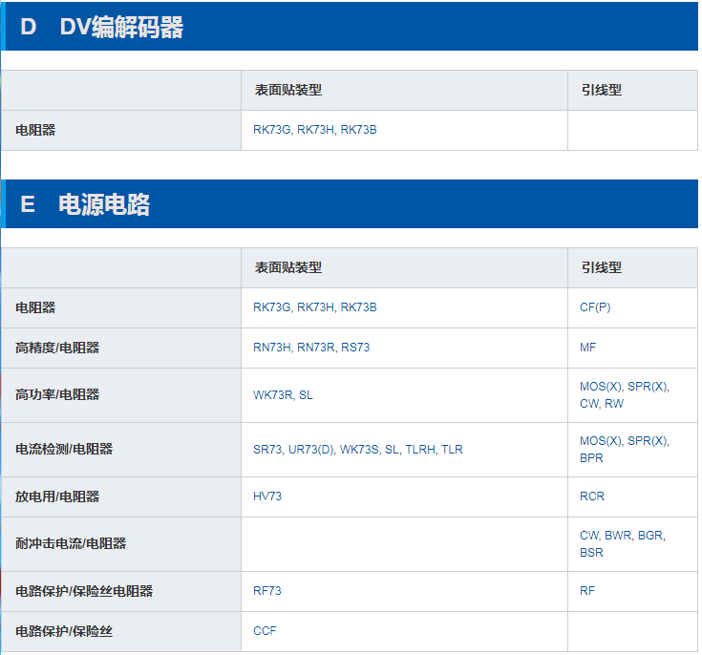702x655 pixels.
Task: Select 电阻器 row label in DV编解码器 table
Action: click(x=35, y=130)
